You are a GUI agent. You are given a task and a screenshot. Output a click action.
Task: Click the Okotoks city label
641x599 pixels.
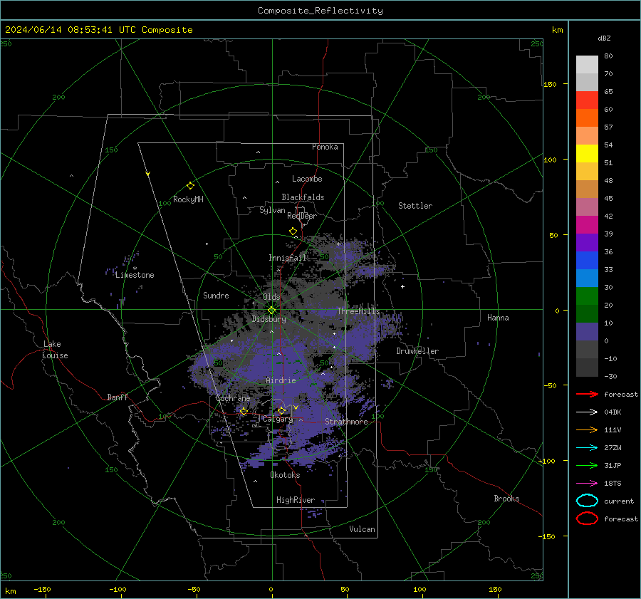(x=286, y=475)
